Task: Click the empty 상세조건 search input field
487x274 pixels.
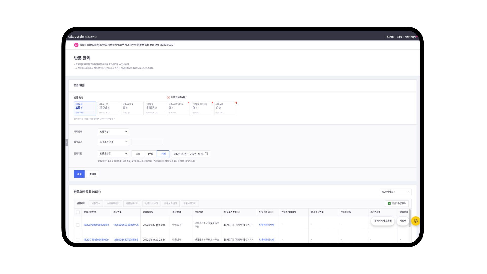Action: 147,142
